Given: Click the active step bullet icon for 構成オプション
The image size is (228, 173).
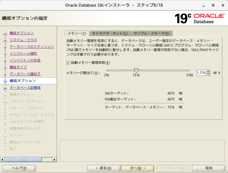Looking at the screenshot, I should [5, 81].
